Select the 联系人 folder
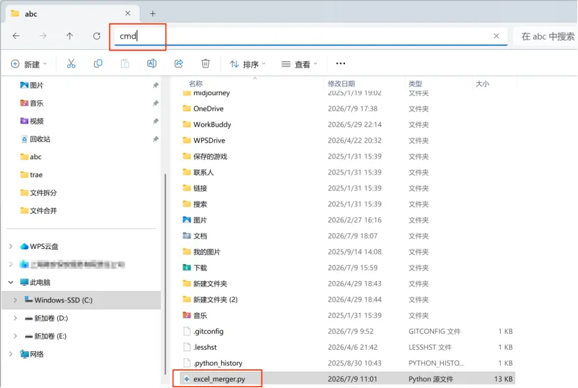Image resolution: width=578 pixels, height=388 pixels. 198,172
